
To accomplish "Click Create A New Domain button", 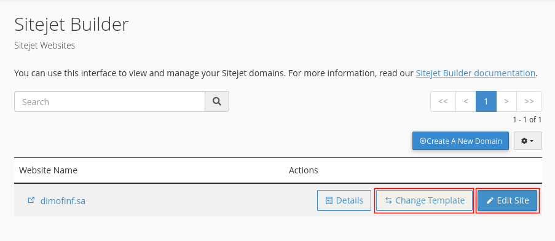I will 460,141.
